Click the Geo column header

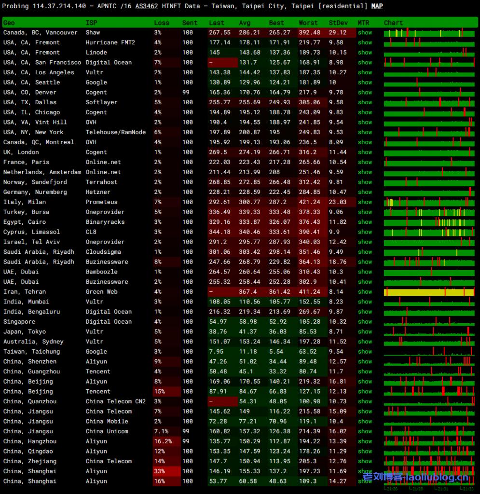(9, 23)
